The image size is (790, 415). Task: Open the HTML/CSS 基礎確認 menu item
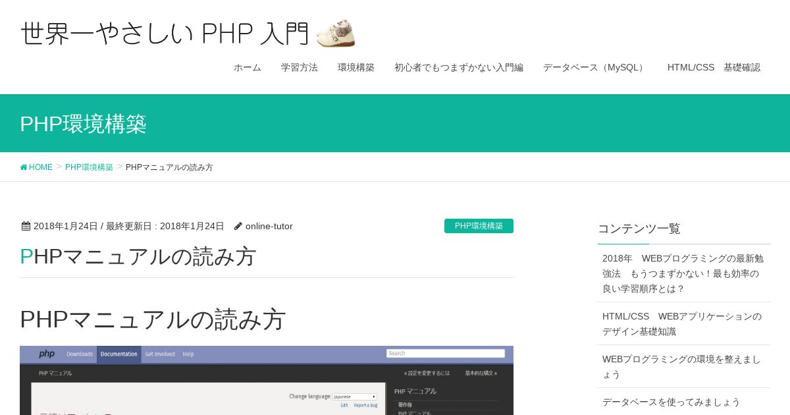coord(714,67)
